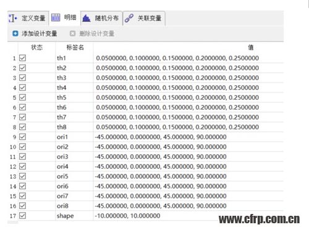Click the values field for ori4
The width and height of the screenshot is (309, 230).
click(x=188, y=166)
